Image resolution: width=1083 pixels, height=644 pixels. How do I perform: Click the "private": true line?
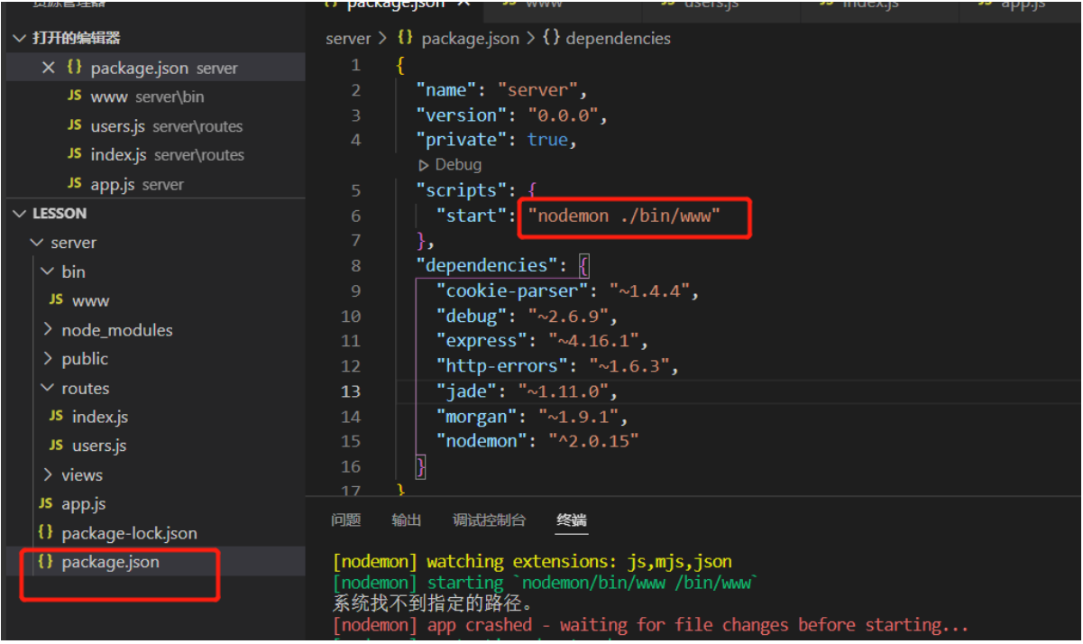coord(496,140)
